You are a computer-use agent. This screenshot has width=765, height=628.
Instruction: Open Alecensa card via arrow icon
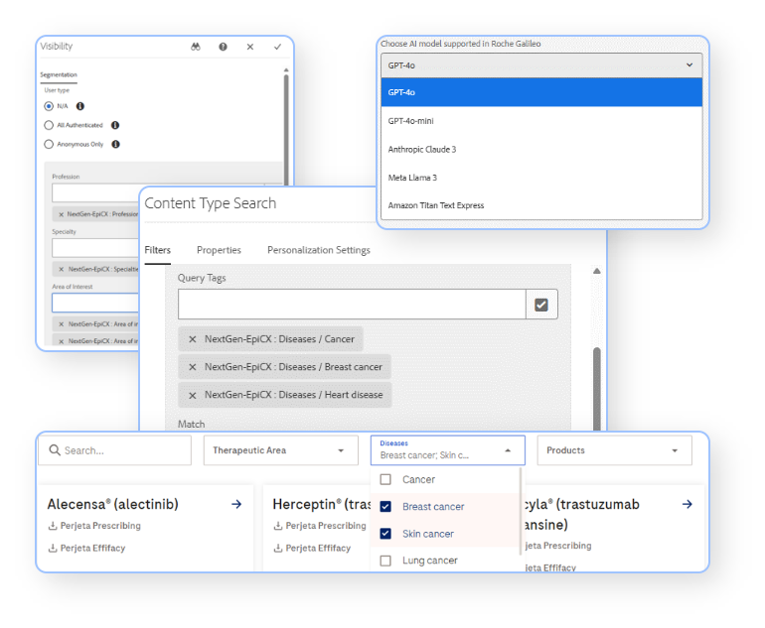(x=236, y=504)
